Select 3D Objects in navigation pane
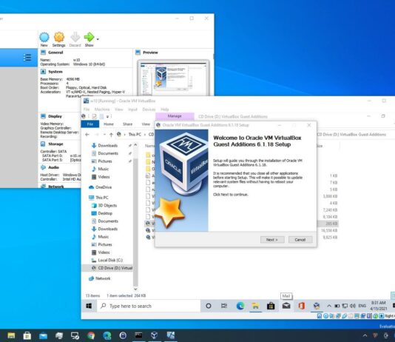This screenshot has height=342, width=395. (x=107, y=205)
